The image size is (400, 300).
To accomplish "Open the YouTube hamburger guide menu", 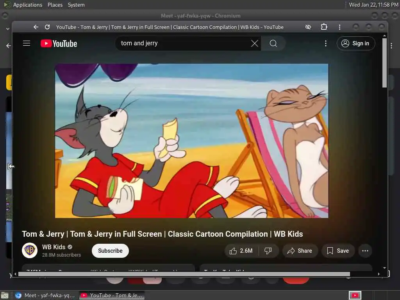I will pyautogui.click(x=27, y=43).
